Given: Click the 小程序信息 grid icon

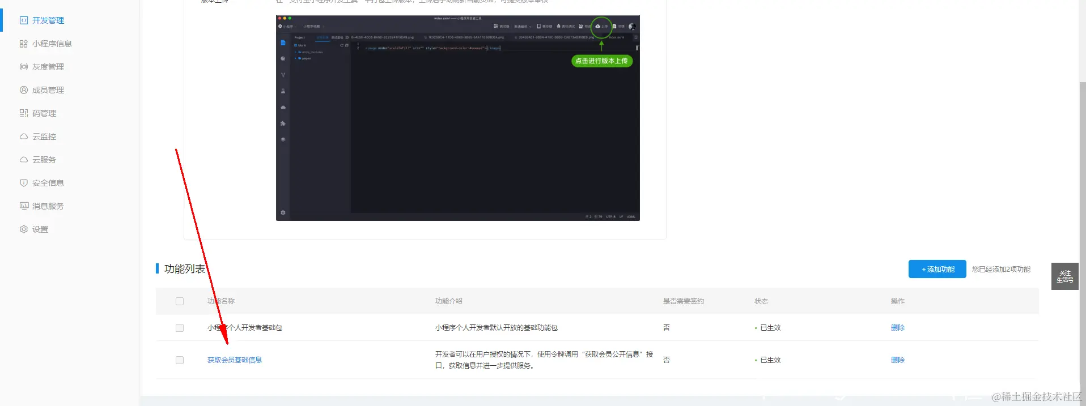Looking at the screenshot, I should 24,44.
